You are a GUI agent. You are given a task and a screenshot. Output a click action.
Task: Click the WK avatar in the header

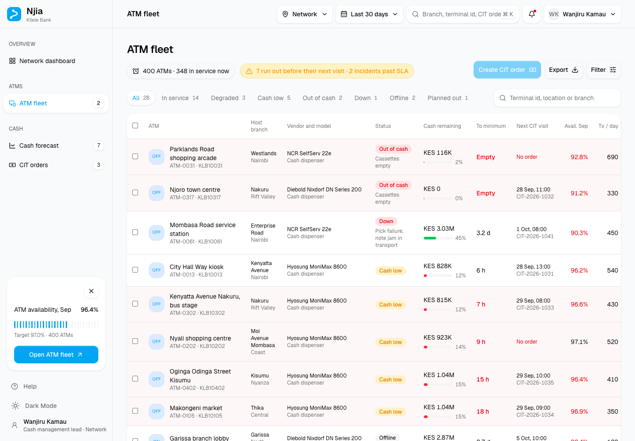[554, 14]
